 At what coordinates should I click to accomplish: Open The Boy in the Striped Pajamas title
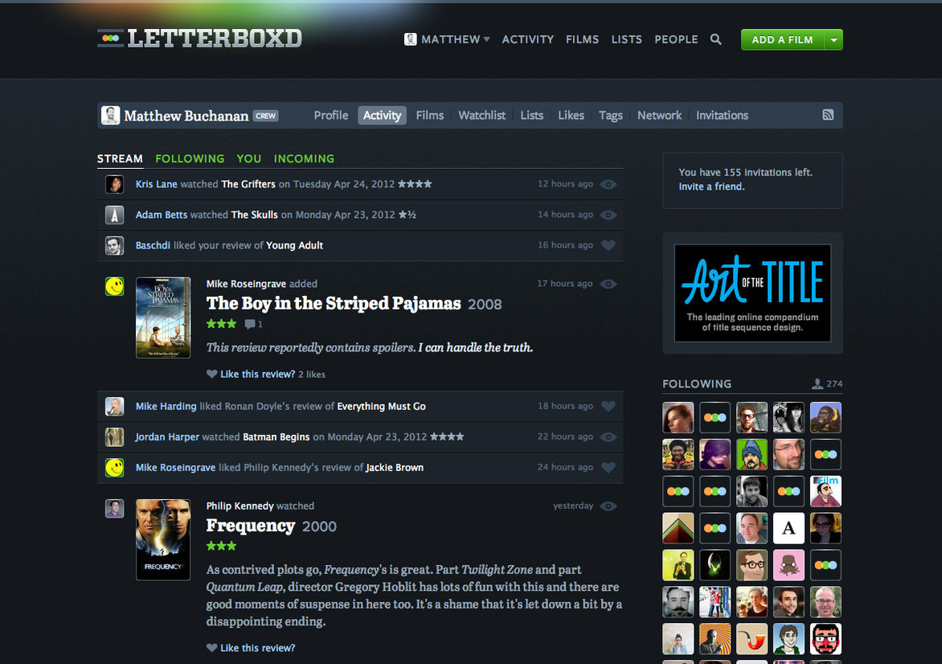pos(334,303)
